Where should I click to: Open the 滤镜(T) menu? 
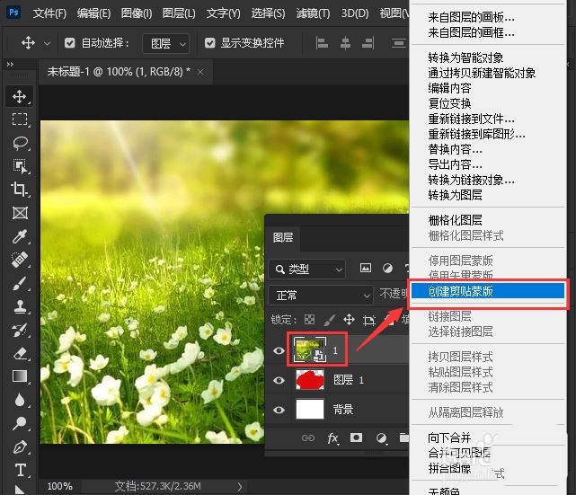313,13
